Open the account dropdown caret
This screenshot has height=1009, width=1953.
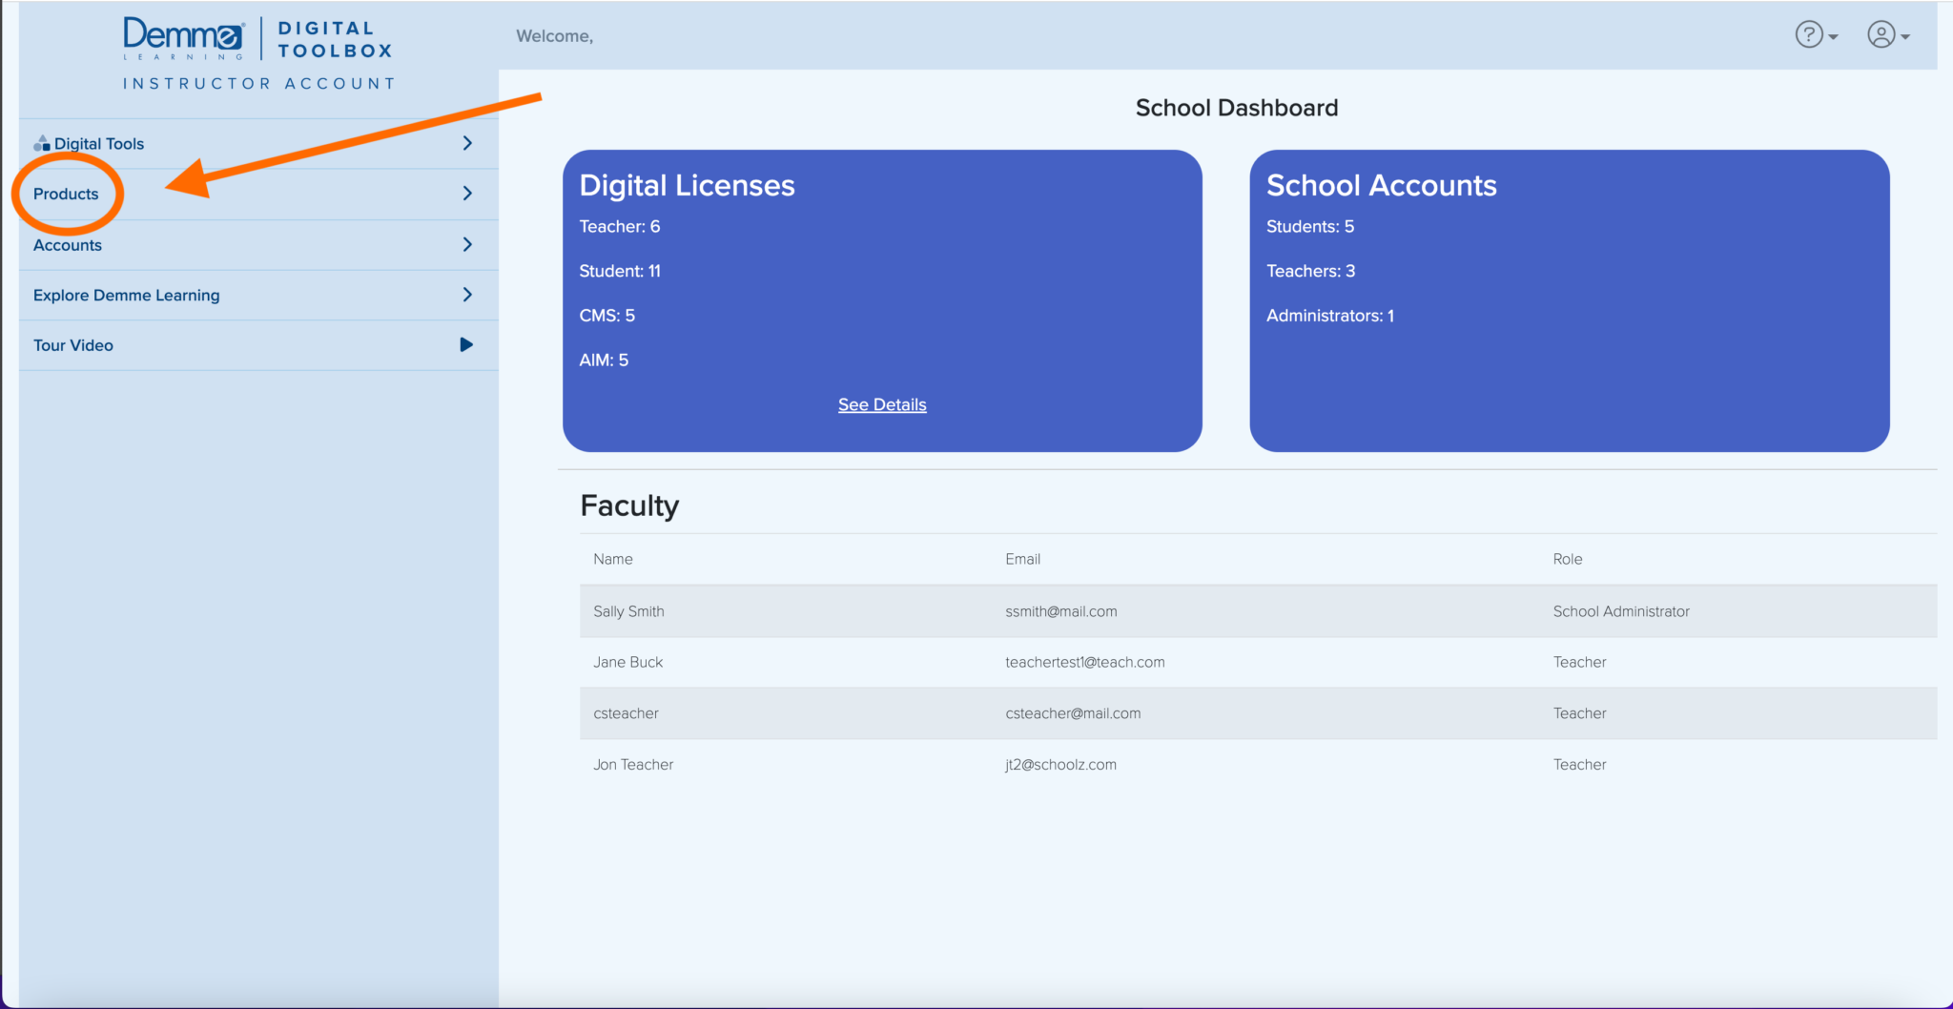(x=1906, y=36)
